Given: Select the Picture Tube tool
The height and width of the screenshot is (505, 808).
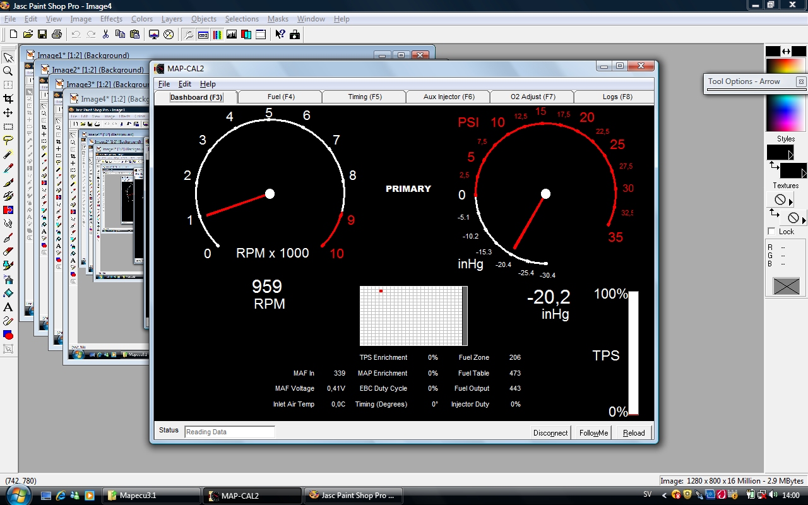Looking at the screenshot, I should click(8, 265).
